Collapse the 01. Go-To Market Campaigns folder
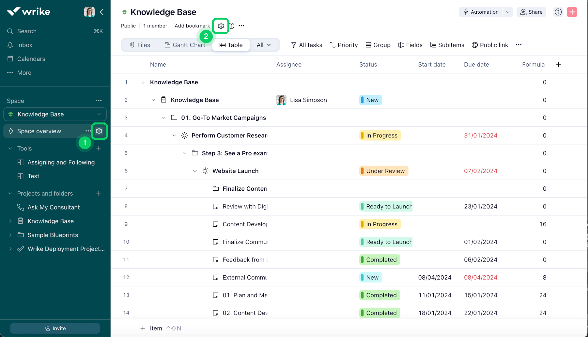This screenshot has height=337, width=588. [x=164, y=118]
